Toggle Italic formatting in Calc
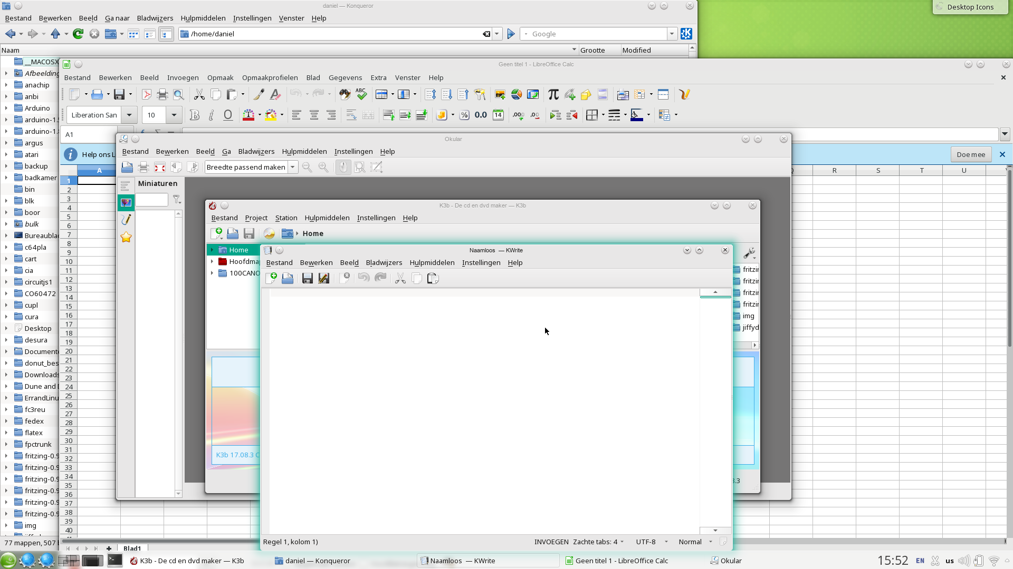This screenshot has height=569, width=1013. 211,115
